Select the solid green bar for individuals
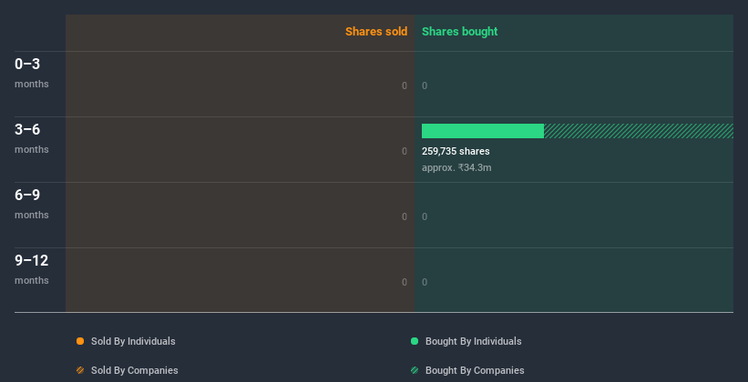 pos(483,131)
